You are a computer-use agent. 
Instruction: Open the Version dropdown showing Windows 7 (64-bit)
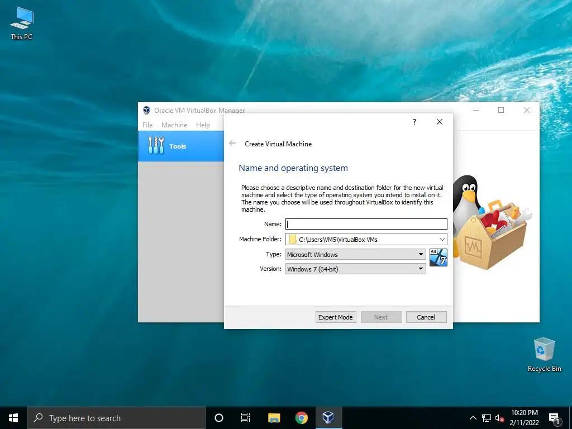(x=356, y=269)
